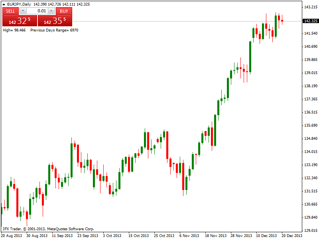The width and height of the screenshot is (319, 239).
Task: Click the 20 Dec 2013 date label
Action: (292, 236)
